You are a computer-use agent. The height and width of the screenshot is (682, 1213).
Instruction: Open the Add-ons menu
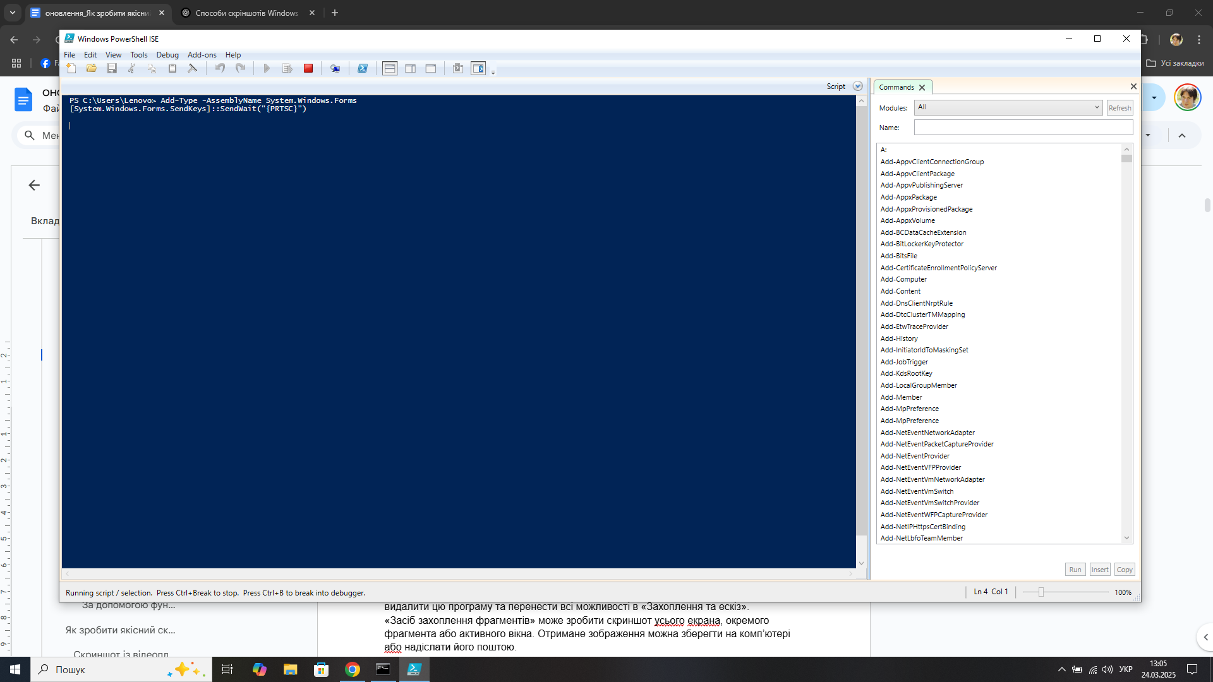point(202,55)
